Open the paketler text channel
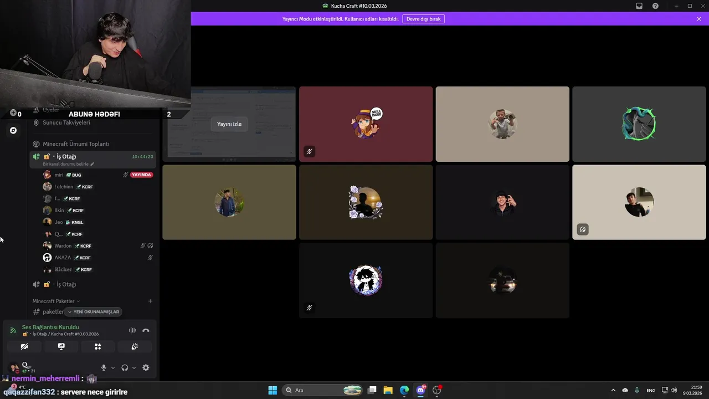This screenshot has height=399, width=709. pos(53,311)
